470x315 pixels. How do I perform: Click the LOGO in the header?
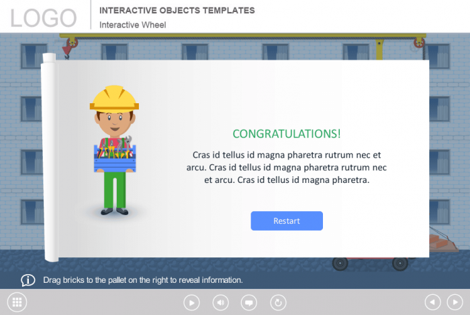pyautogui.click(x=44, y=17)
